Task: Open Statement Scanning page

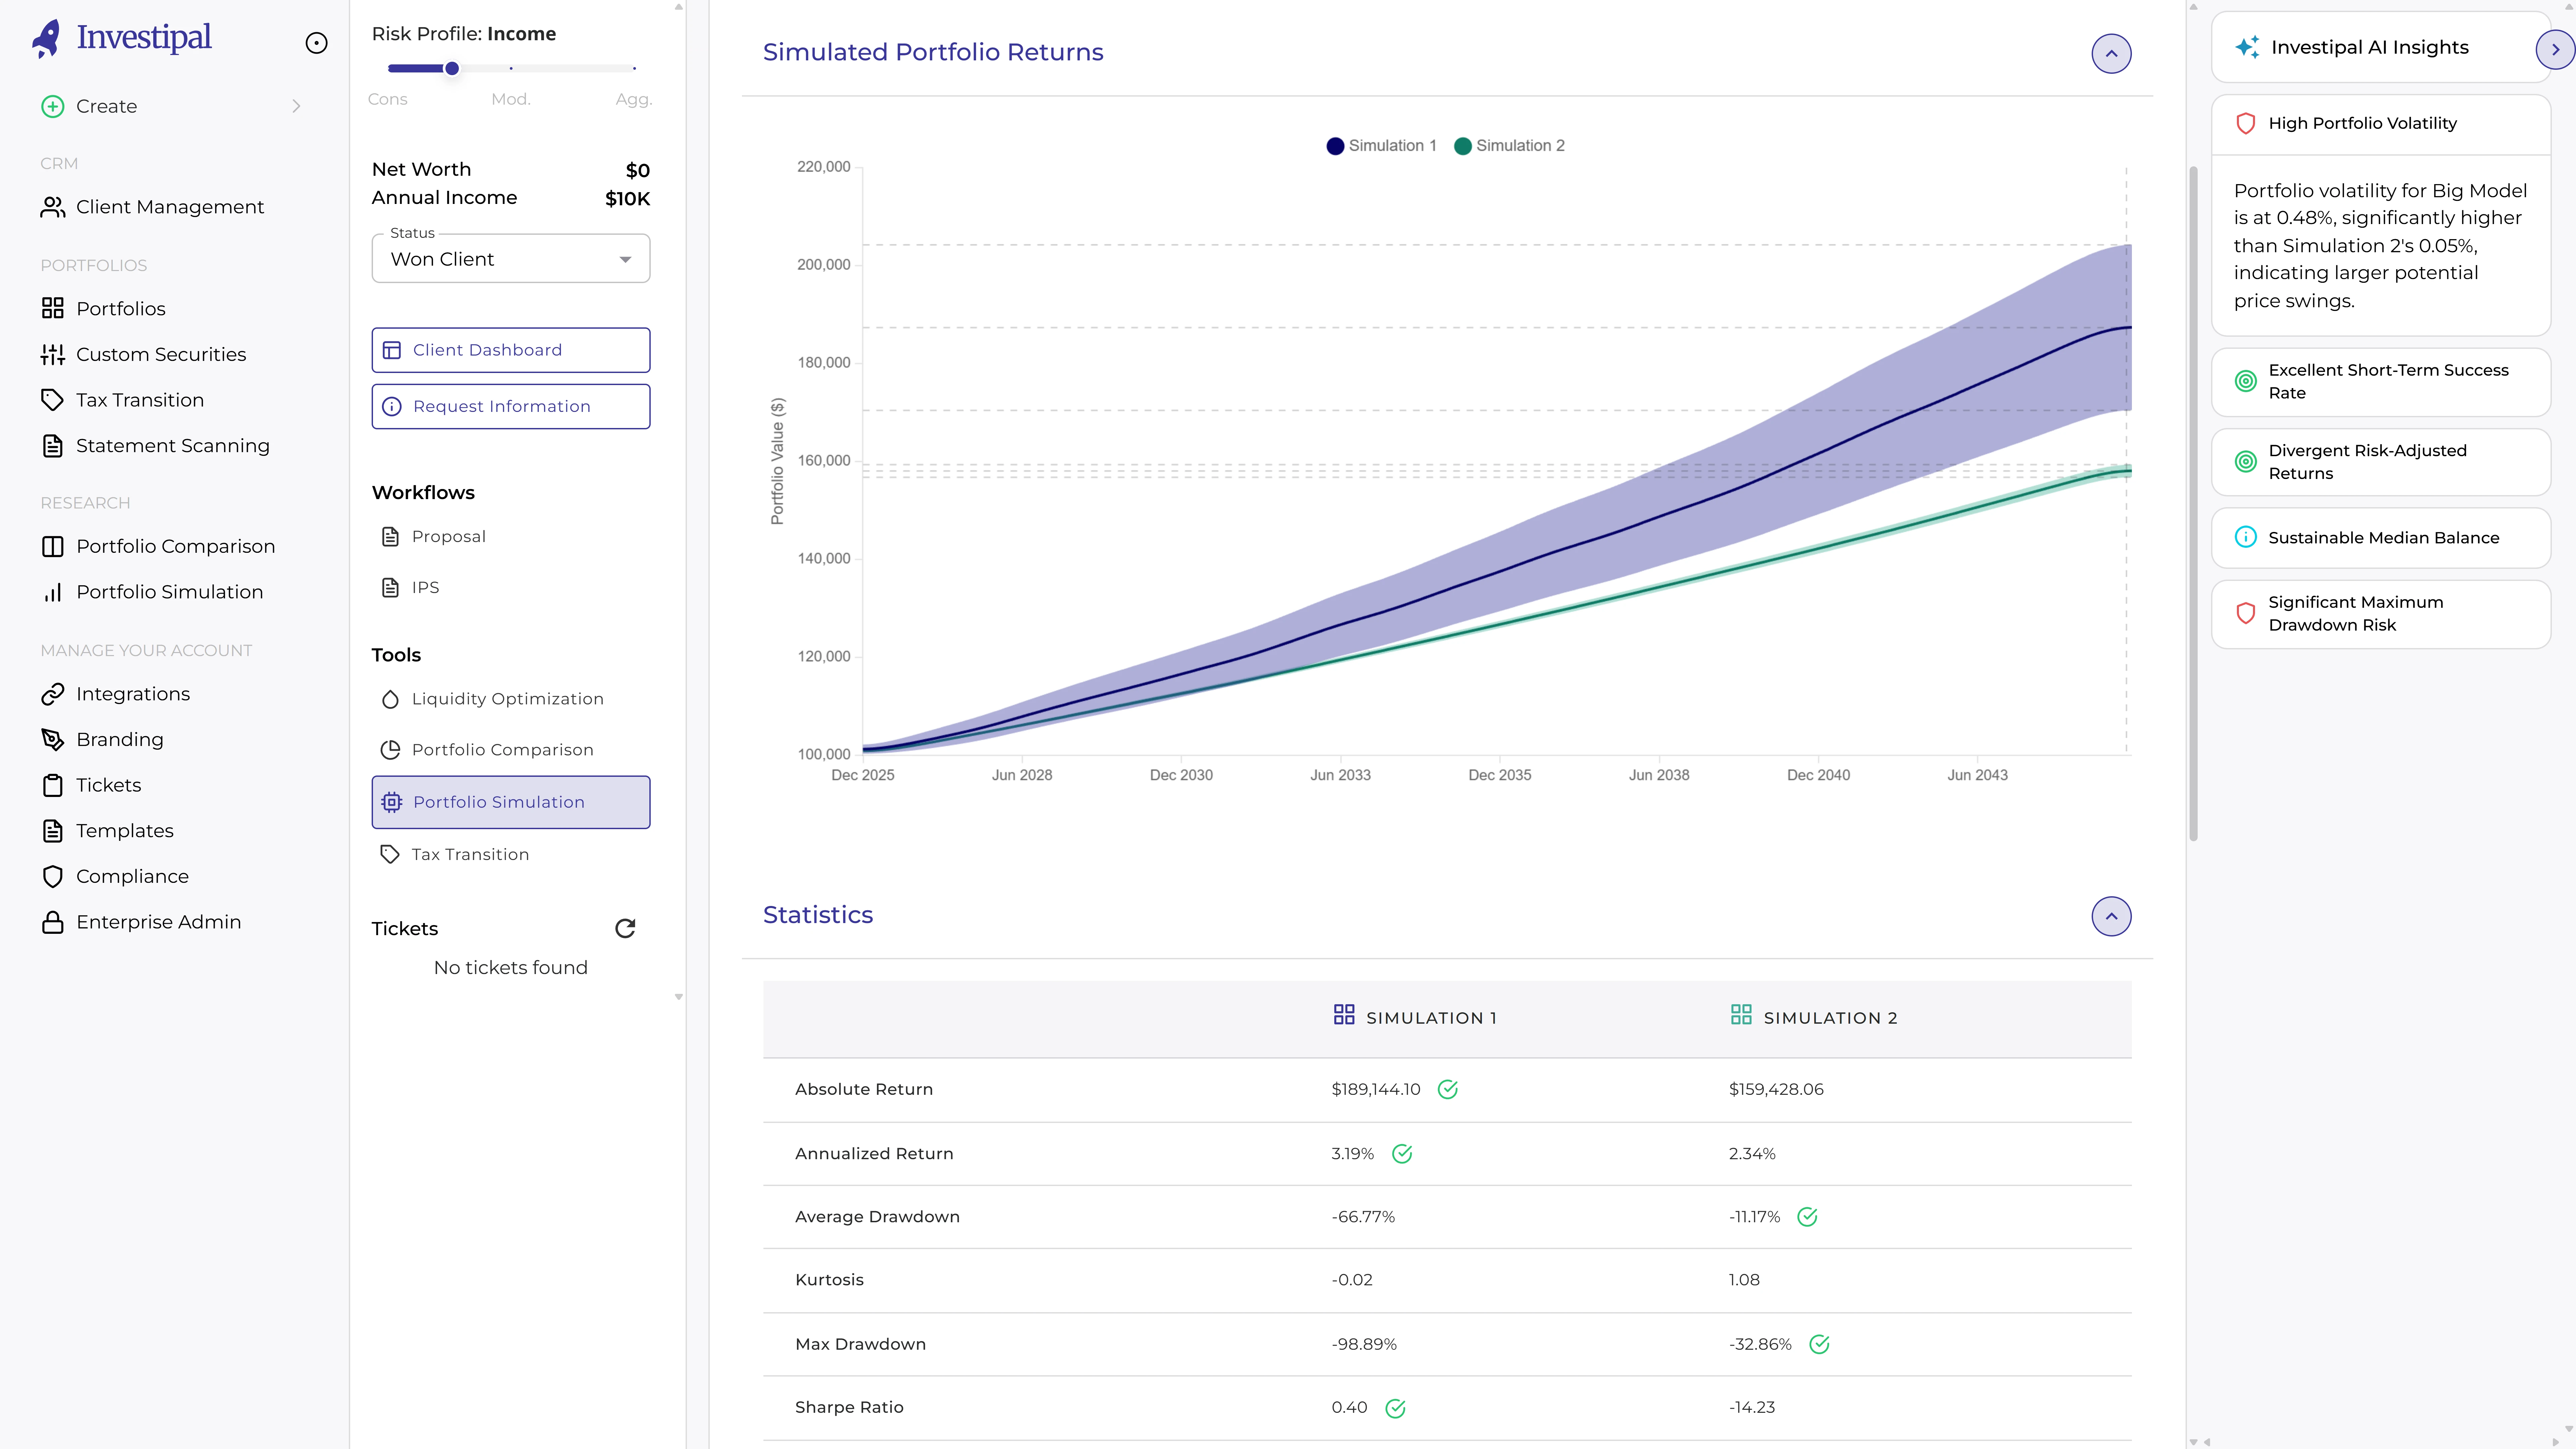Action: [x=173, y=446]
